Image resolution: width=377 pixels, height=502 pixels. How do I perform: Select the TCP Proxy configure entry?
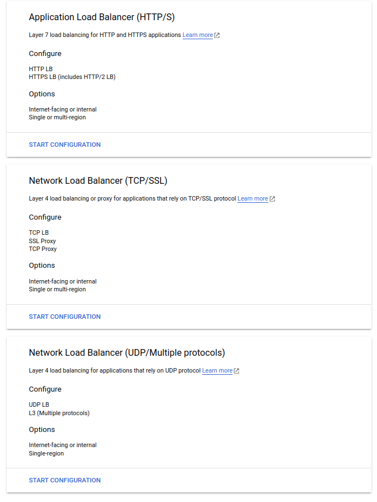(x=43, y=249)
